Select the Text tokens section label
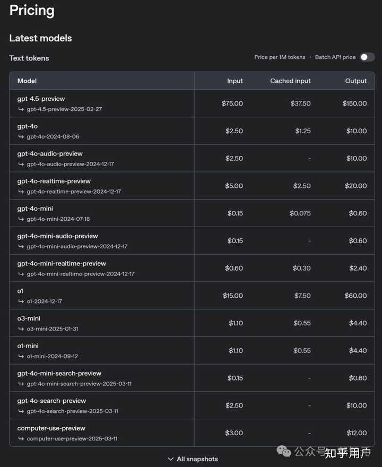The image size is (382, 467). 29,58
